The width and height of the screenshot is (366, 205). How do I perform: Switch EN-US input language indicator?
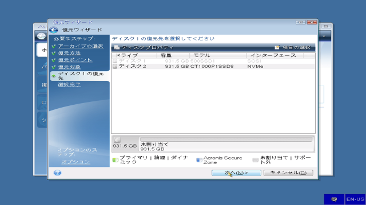click(355, 199)
